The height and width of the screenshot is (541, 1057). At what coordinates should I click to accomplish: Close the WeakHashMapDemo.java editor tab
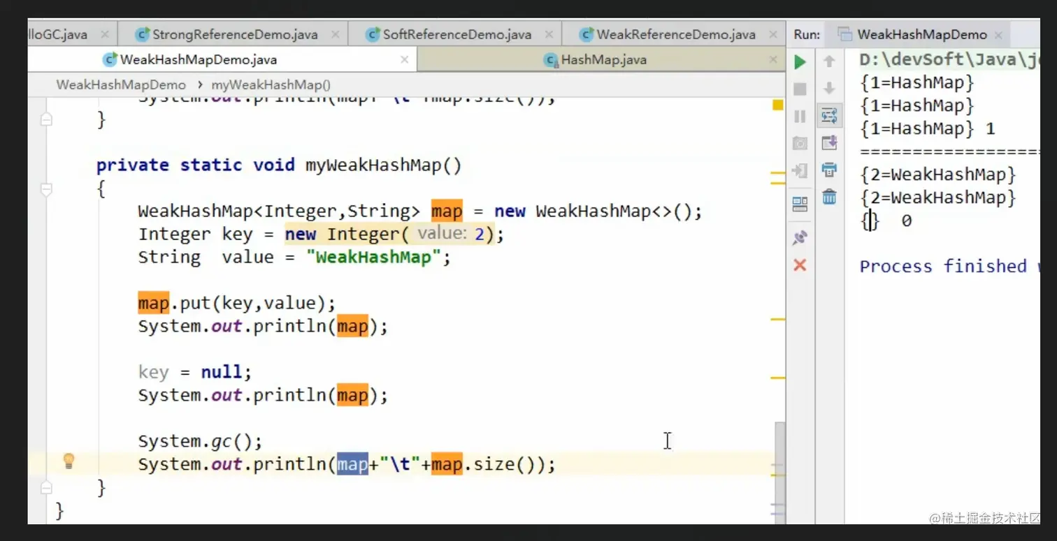tap(404, 60)
